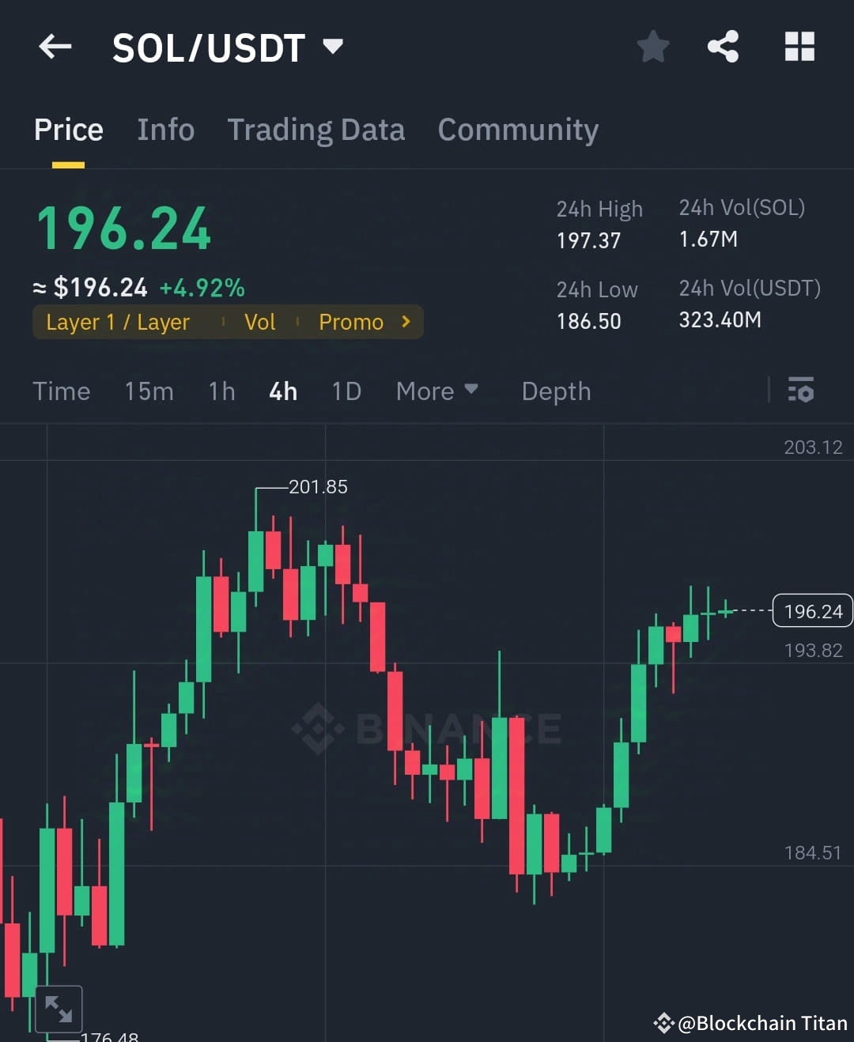
Task: Select the 15m chart interval
Action: point(149,391)
